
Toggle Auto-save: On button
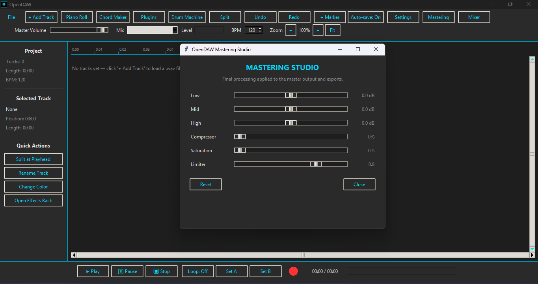[366, 17]
